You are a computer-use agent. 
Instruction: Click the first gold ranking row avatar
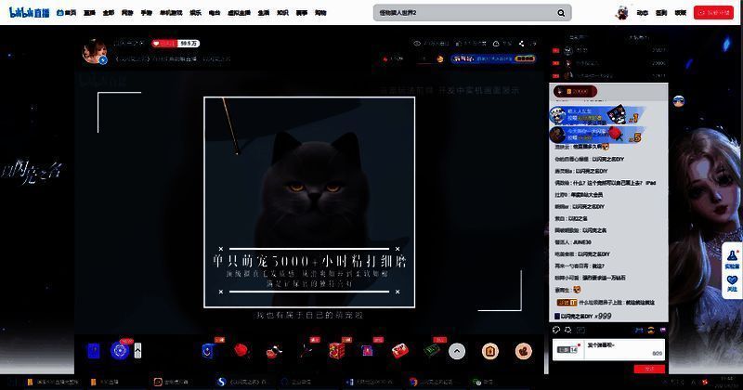point(568,50)
